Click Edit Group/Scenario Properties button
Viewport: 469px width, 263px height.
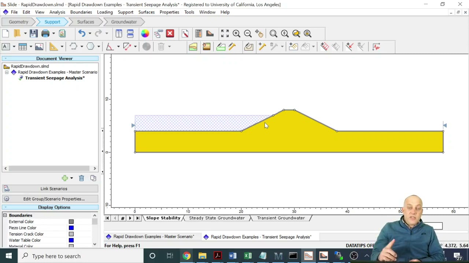click(50, 199)
